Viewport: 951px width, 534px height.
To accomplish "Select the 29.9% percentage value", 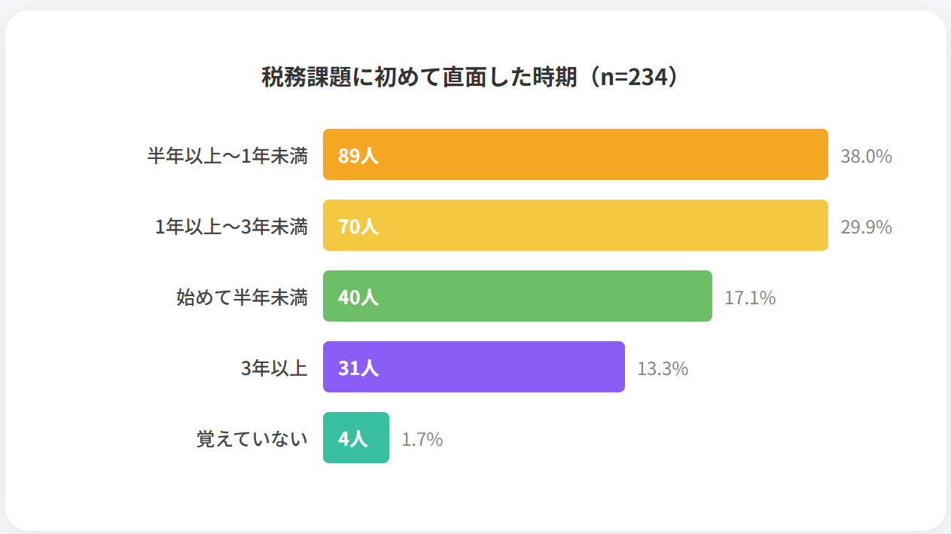I will pyautogui.click(x=866, y=227).
